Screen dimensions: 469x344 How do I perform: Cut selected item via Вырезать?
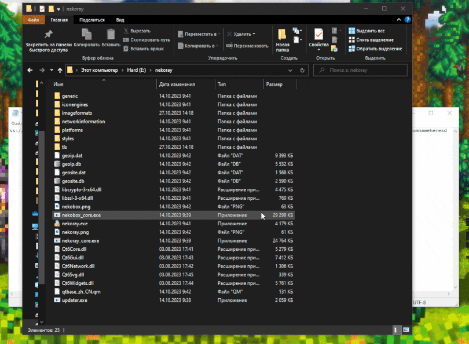(x=137, y=31)
